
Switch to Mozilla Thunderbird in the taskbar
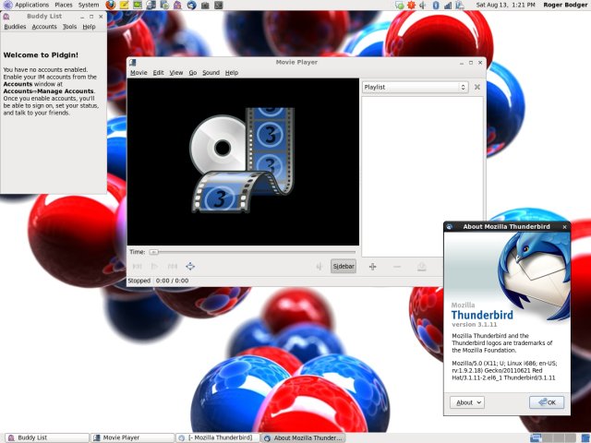pyautogui.click(x=218, y=437)
